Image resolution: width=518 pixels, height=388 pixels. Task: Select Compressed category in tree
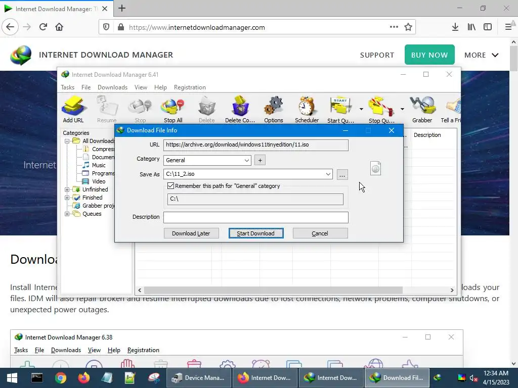click(103, 149)
